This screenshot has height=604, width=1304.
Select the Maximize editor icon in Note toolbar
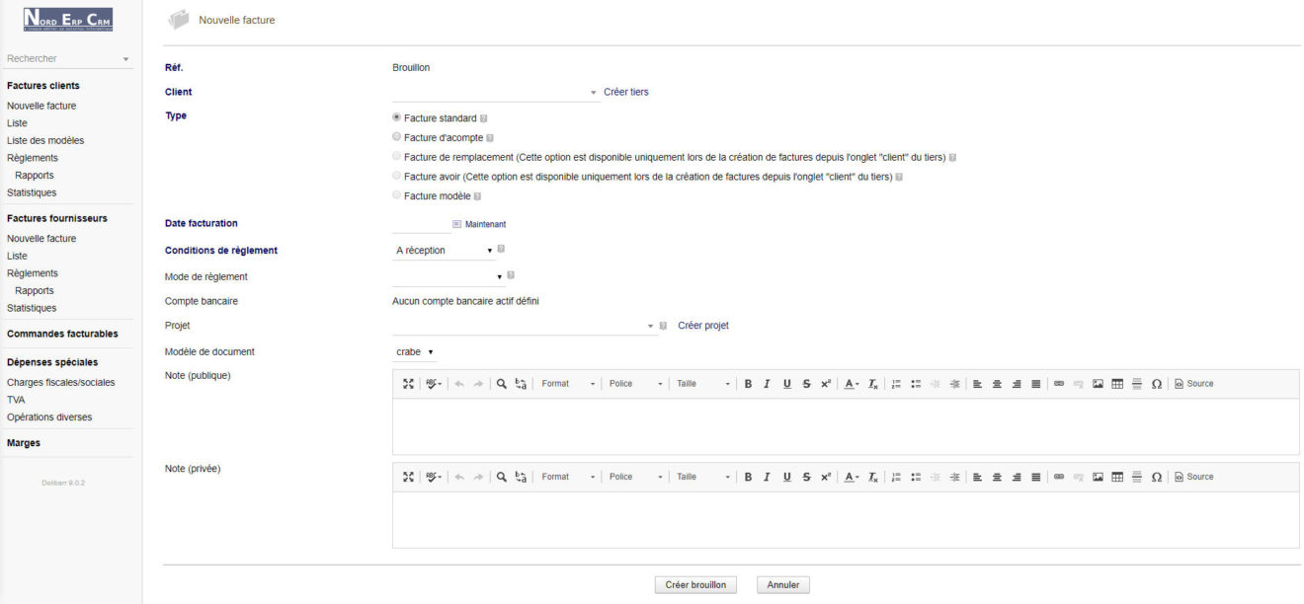[x=408, y=383]
